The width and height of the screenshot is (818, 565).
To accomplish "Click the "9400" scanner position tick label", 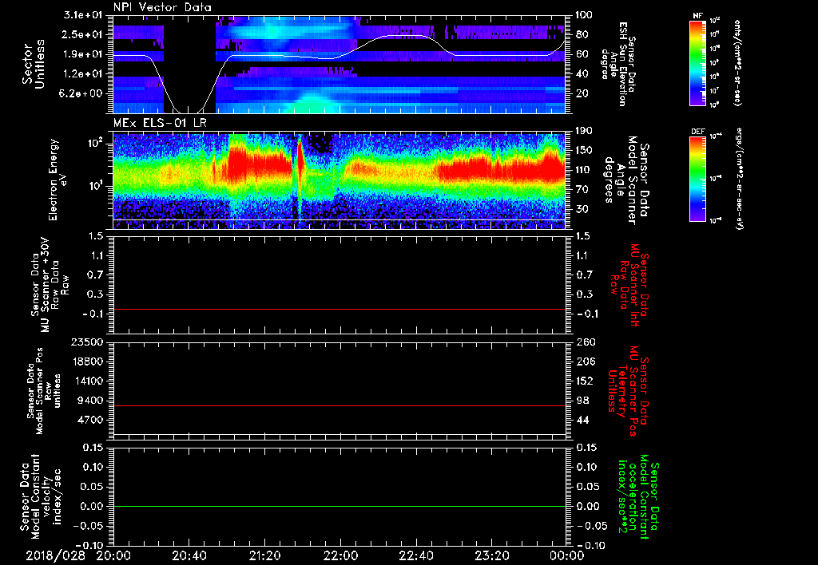I will coord(92,401).
